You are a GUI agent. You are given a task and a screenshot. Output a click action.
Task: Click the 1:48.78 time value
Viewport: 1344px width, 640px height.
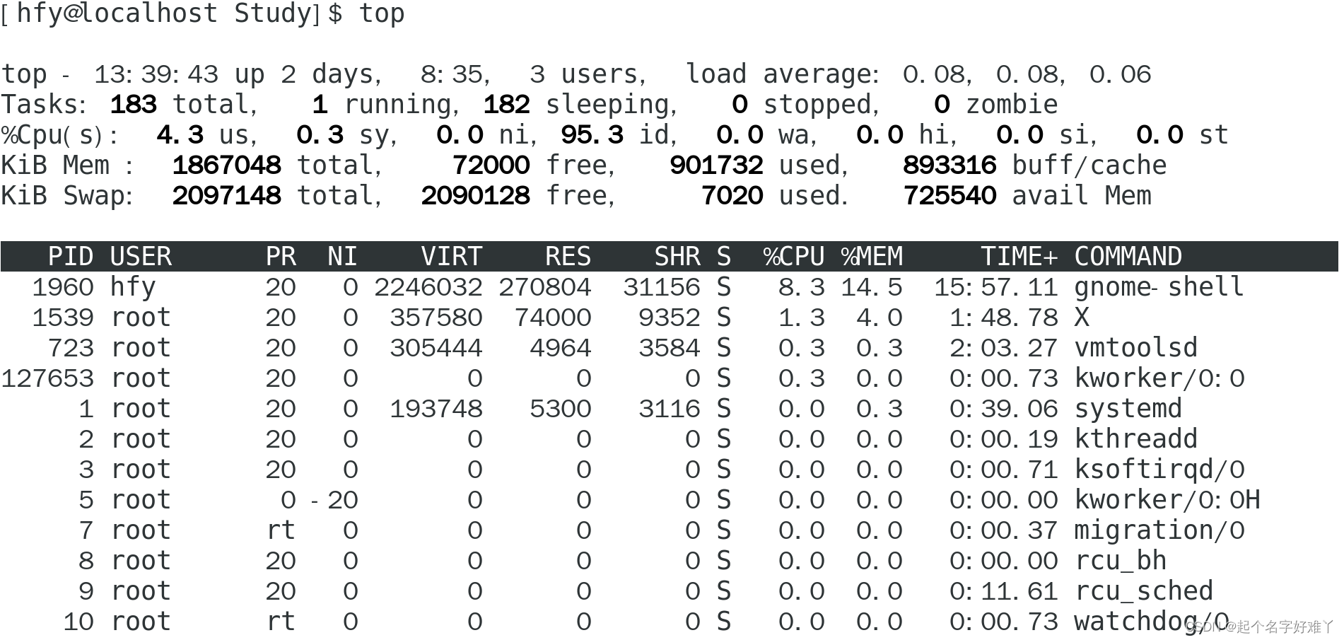(x=1003, y=318)
